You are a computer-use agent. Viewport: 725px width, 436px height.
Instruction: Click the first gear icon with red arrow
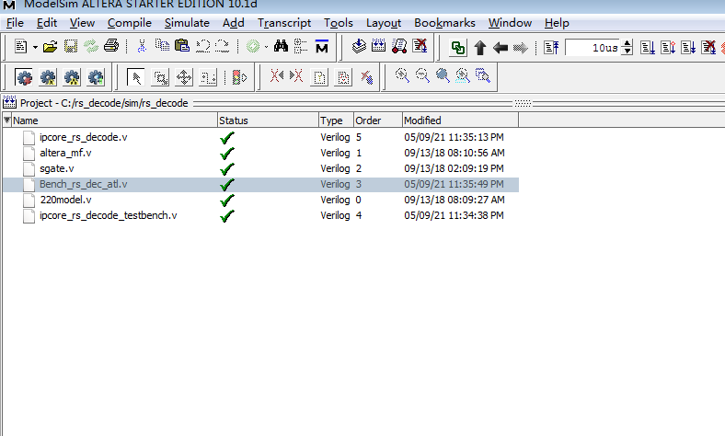click(x=24, y=77)
